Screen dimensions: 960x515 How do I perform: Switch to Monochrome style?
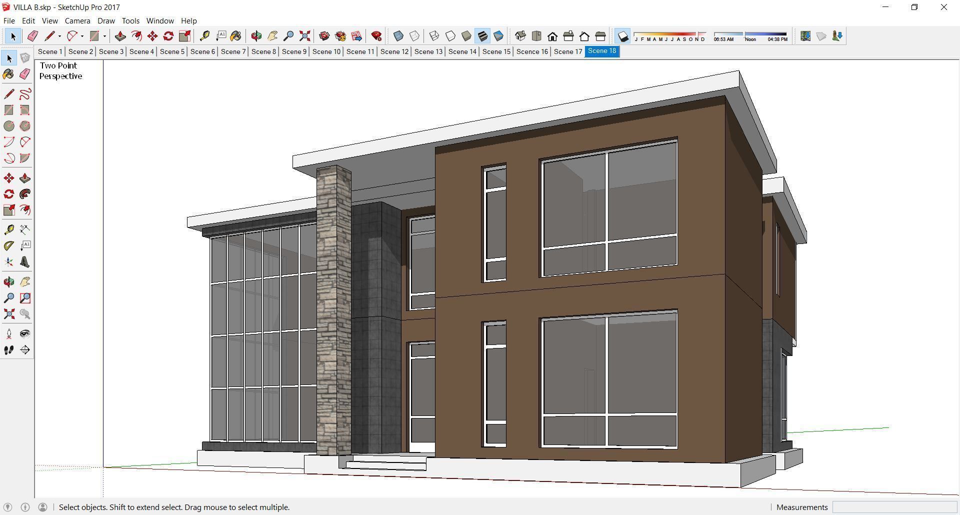point(498,36)
